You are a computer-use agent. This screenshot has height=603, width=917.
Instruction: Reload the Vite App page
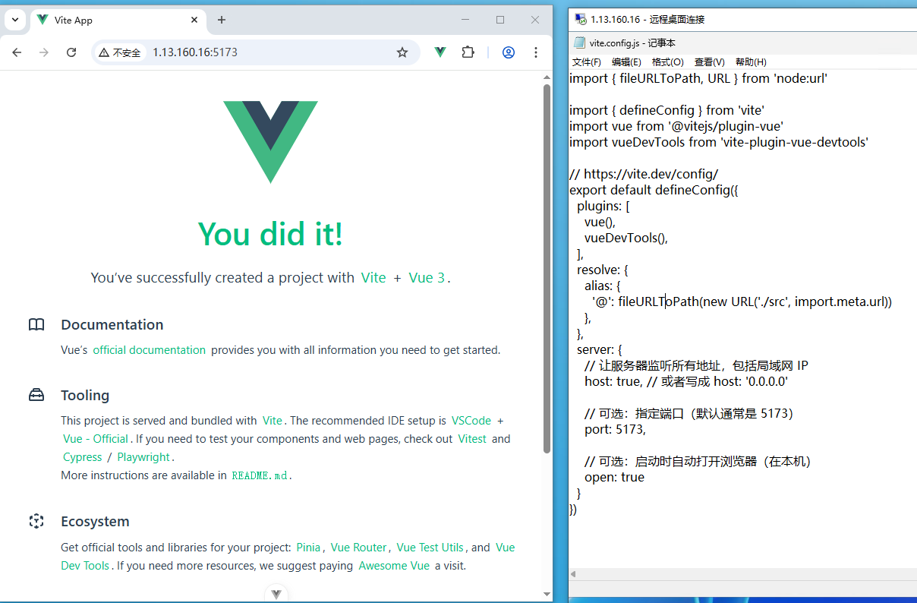(x=71, y=52)
